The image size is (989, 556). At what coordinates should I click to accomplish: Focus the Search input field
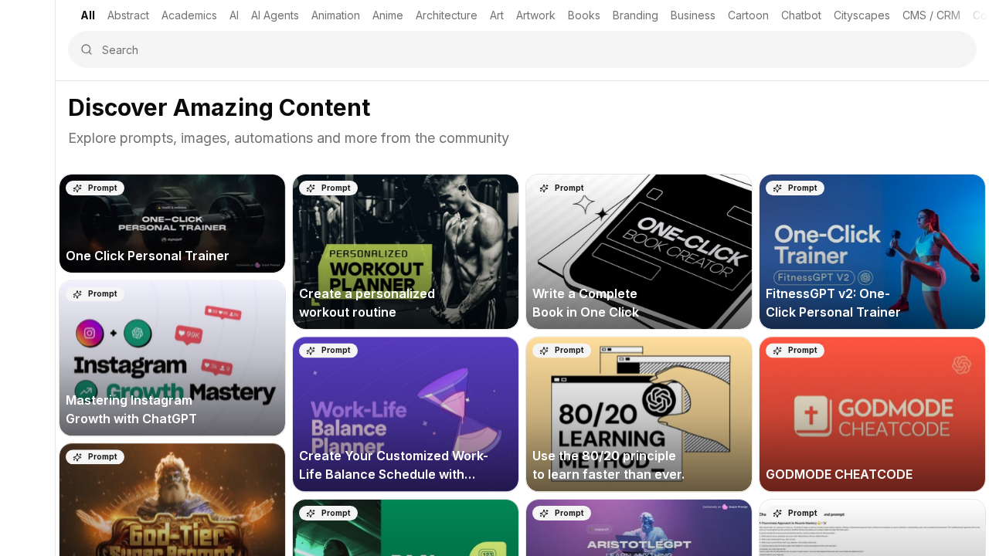click(x=522, y=49)
